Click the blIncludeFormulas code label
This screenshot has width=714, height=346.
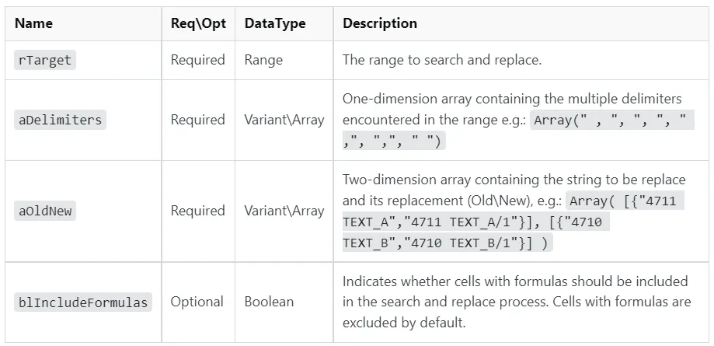click(x=82, y=302)
